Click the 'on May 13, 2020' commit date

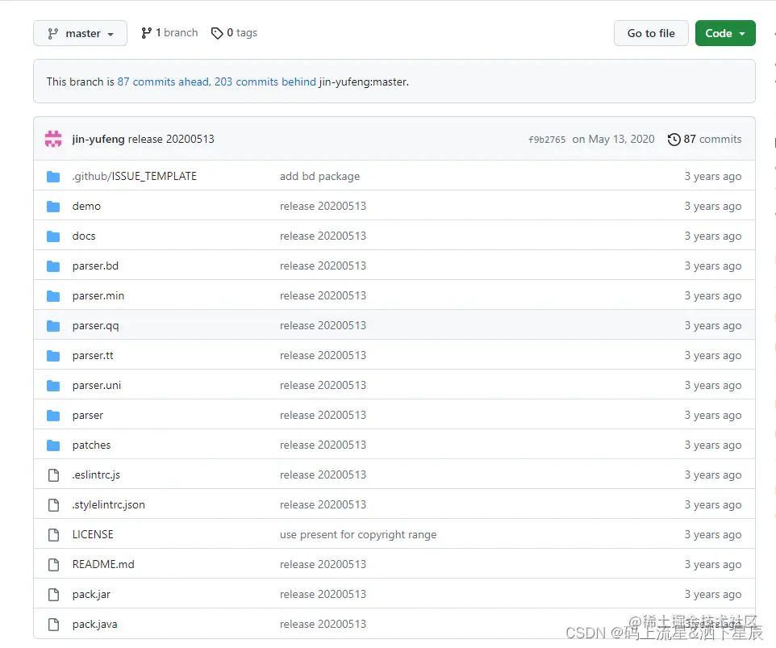pyautogui.click(x=614, y=139)
